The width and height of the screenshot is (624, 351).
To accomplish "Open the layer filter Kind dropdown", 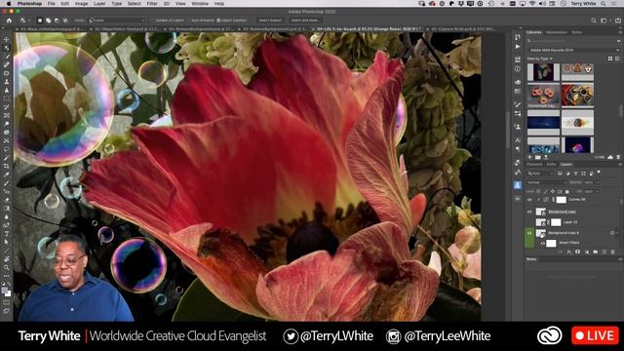I will [x=540, y=174].
